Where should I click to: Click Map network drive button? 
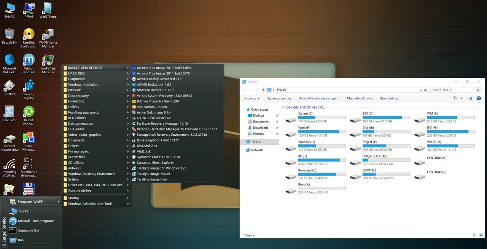tap(360, 98)
